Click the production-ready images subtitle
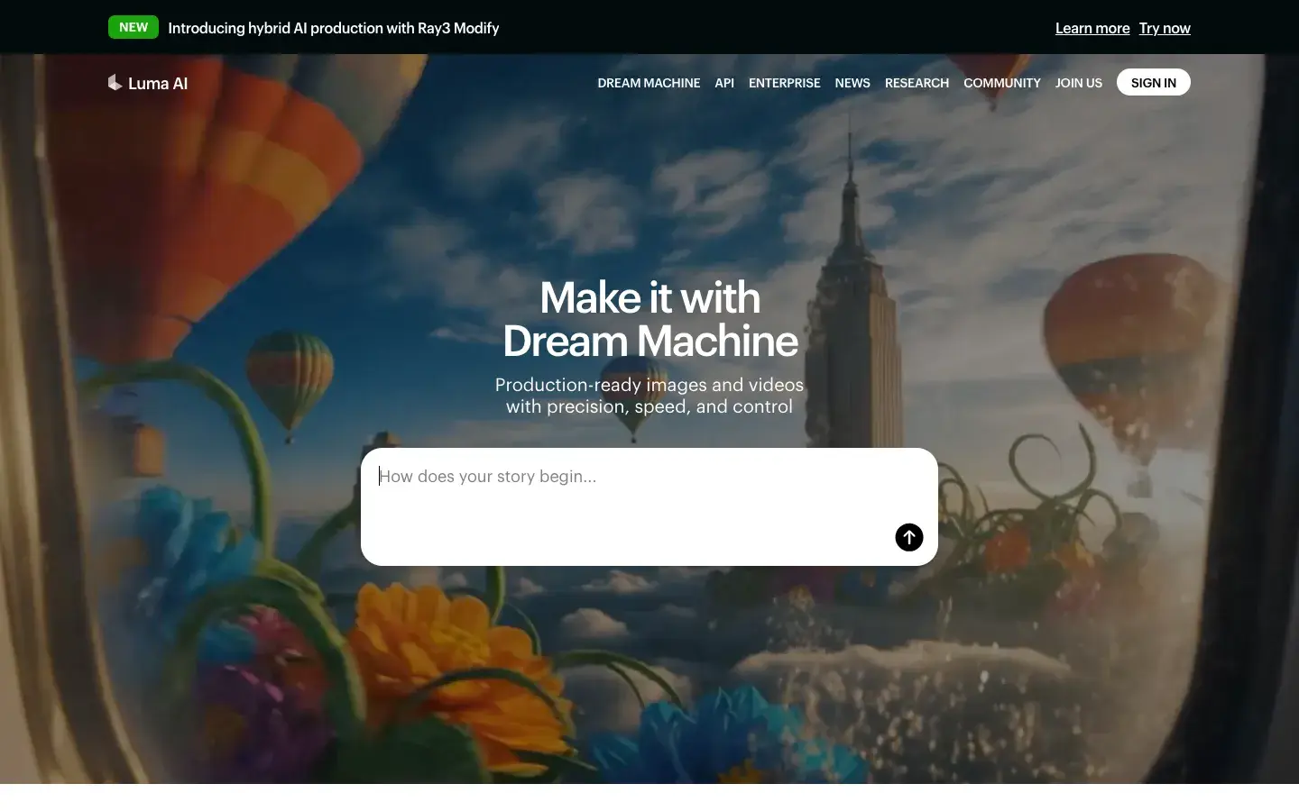1299x811 pixels. point(649,396)
